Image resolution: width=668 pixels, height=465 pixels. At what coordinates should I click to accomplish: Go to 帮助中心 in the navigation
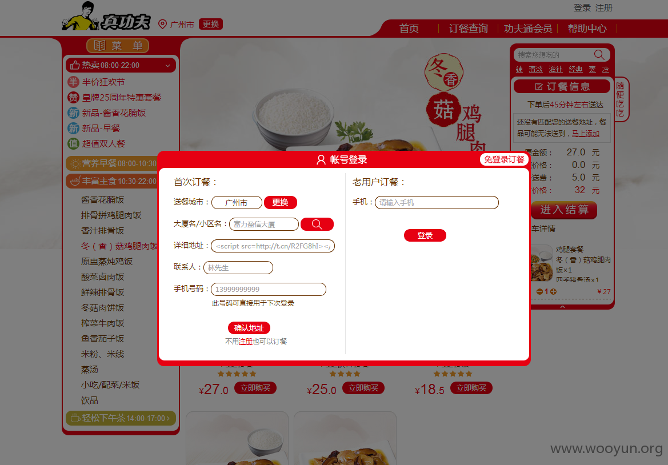click(587, 29)
